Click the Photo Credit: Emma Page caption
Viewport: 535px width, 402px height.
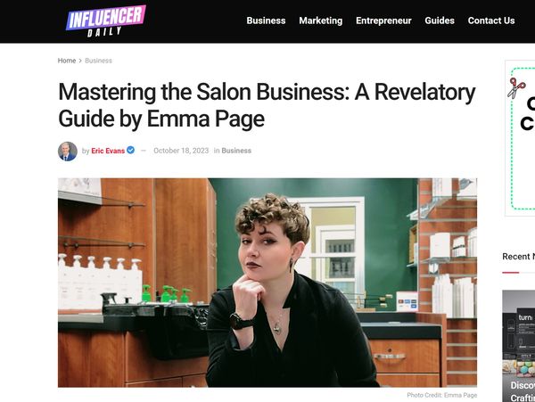point(442,395)
